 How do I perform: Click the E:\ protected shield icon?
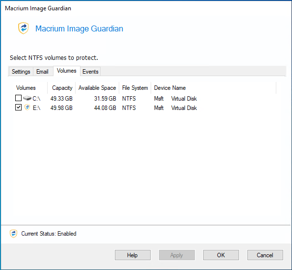click(27, 108)
